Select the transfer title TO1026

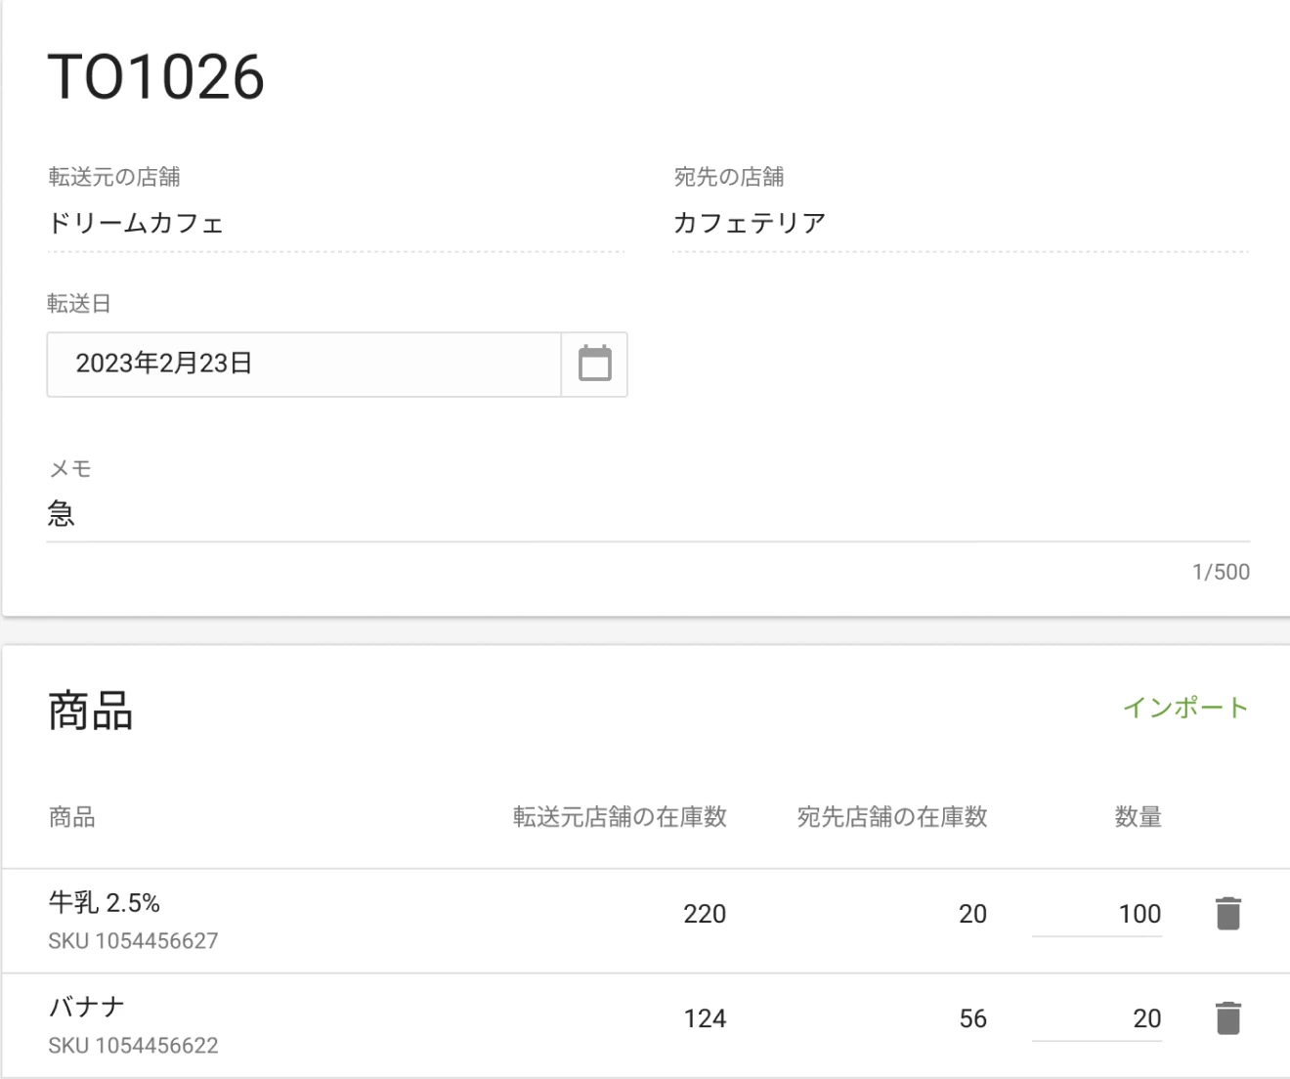pos(156,76)
